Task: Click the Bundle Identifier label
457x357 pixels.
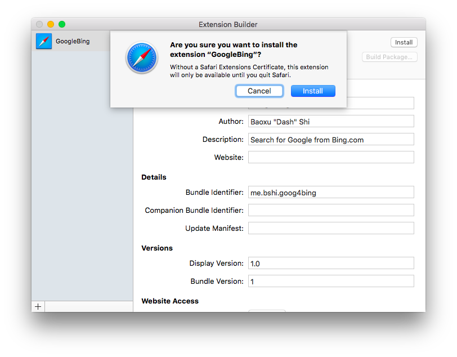Action: pyautogui.click(x=214, y=192)
